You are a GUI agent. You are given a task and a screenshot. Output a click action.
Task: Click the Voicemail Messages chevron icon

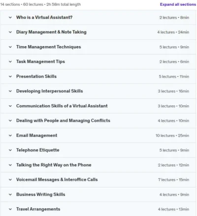tap(10, 180)
